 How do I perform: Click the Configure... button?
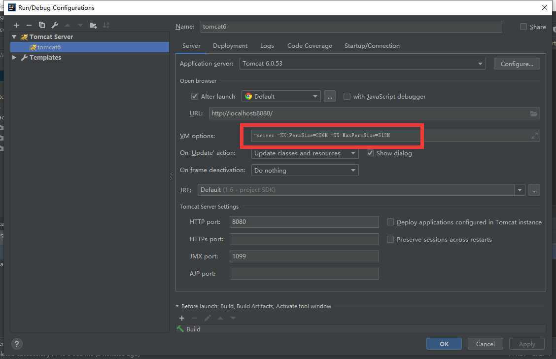(x=517, y=64)
